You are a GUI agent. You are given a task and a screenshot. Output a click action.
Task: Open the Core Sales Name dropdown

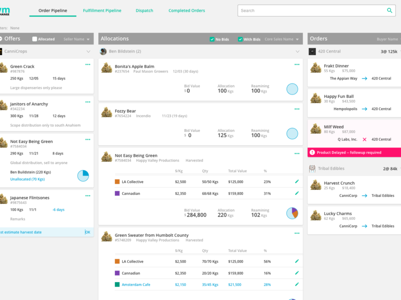[x=282, y=39]
